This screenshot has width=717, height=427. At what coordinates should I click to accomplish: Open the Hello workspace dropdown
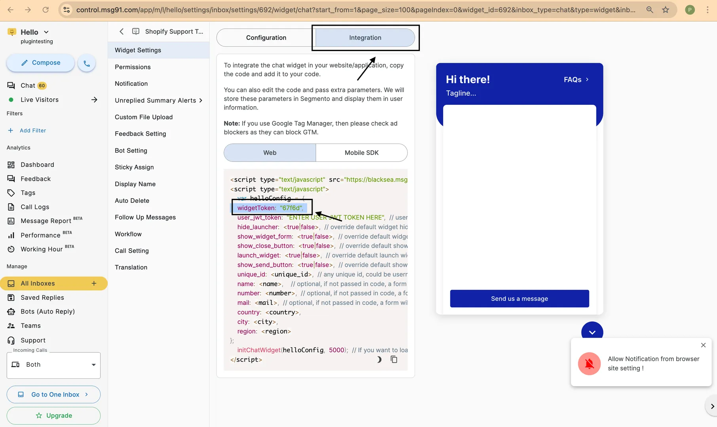click(x=46, y=32)
